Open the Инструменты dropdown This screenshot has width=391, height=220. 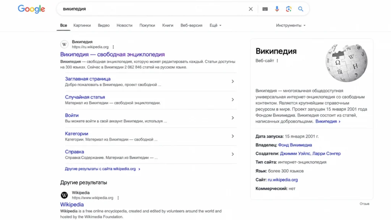tap(291, 26)
